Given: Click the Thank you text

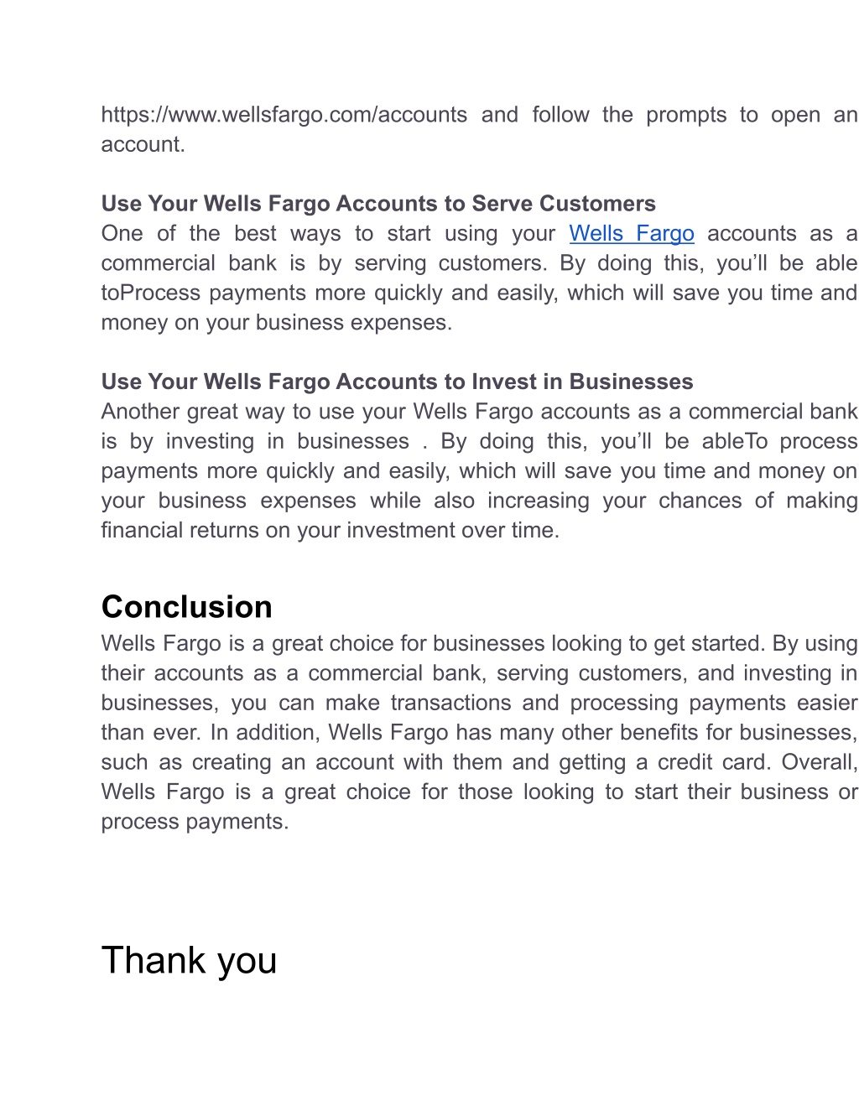Looking at the screenshot, I should [189, 960].
